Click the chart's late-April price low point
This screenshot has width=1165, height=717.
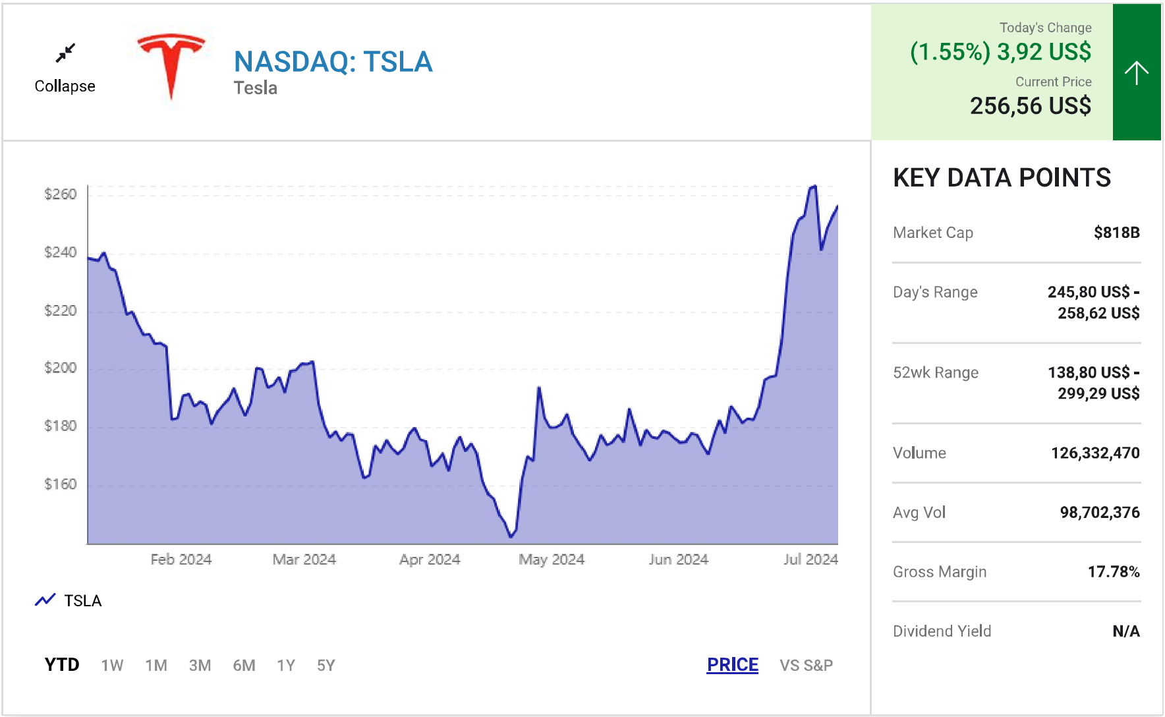click(x=511, y=536)
